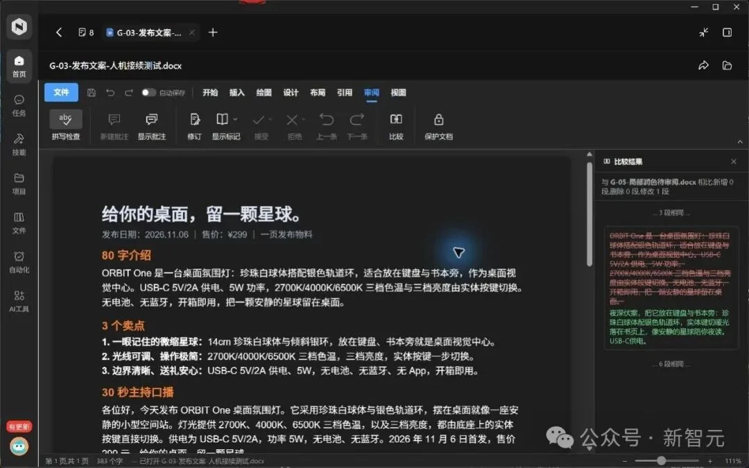Click the zoom slider handle
The width and height of the screenshot is (749, 468).
tap(661, 460)
